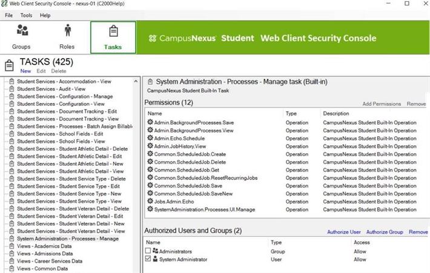
Task: Click the Edit task link
Action: coord(41,71)
